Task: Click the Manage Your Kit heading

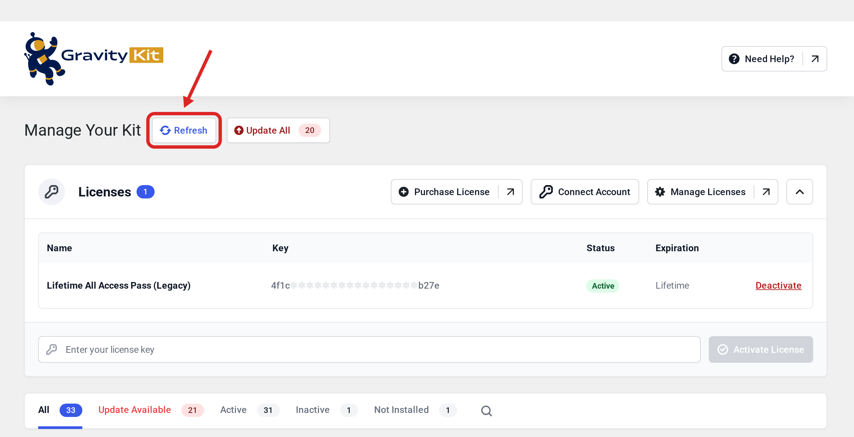Action: [82, 130]
